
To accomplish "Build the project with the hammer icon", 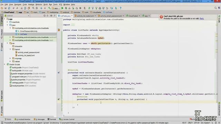I will click(x=49, y=8).
